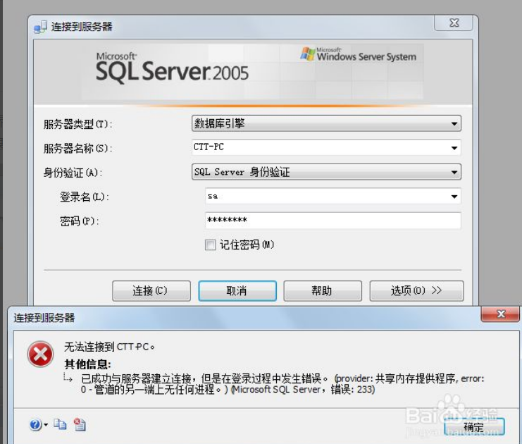Expand the 服务器名称 dropdown arrow

pos(454,147)
